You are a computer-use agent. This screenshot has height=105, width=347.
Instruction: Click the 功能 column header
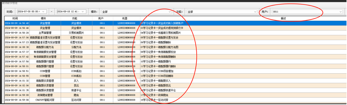pyautogui.click(x=75, y=19)
